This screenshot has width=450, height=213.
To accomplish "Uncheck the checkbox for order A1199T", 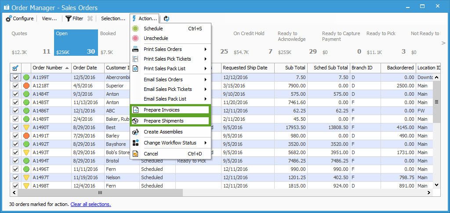I will [15, 77].
